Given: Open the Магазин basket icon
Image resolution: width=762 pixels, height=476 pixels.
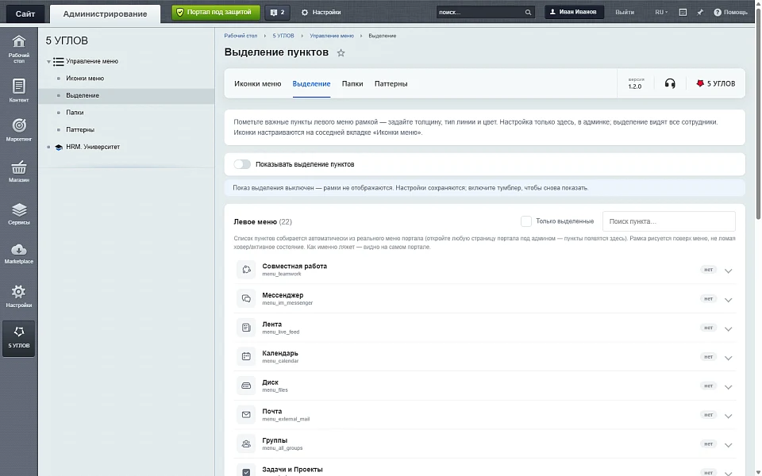Looking at the screenshot, I should (x=18, y=171).
